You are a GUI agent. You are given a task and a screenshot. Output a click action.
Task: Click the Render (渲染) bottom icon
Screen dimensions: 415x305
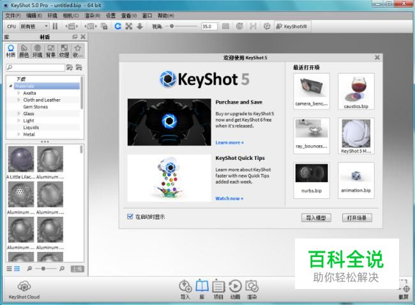point(252,290)
